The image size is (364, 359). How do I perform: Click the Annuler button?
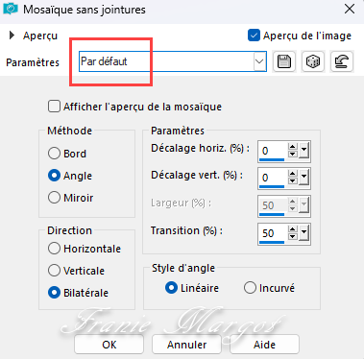pos(186,345)
